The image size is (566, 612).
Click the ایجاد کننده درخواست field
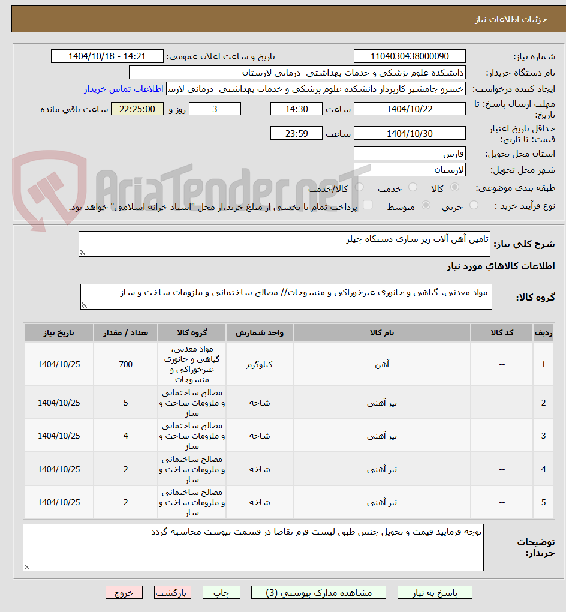316,89
